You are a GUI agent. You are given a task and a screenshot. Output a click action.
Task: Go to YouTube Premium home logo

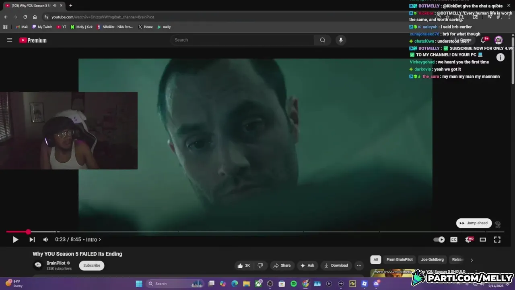click(33, 40)
